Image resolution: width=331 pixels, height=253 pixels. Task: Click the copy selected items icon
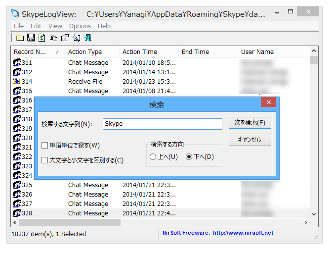coord(53,38)
